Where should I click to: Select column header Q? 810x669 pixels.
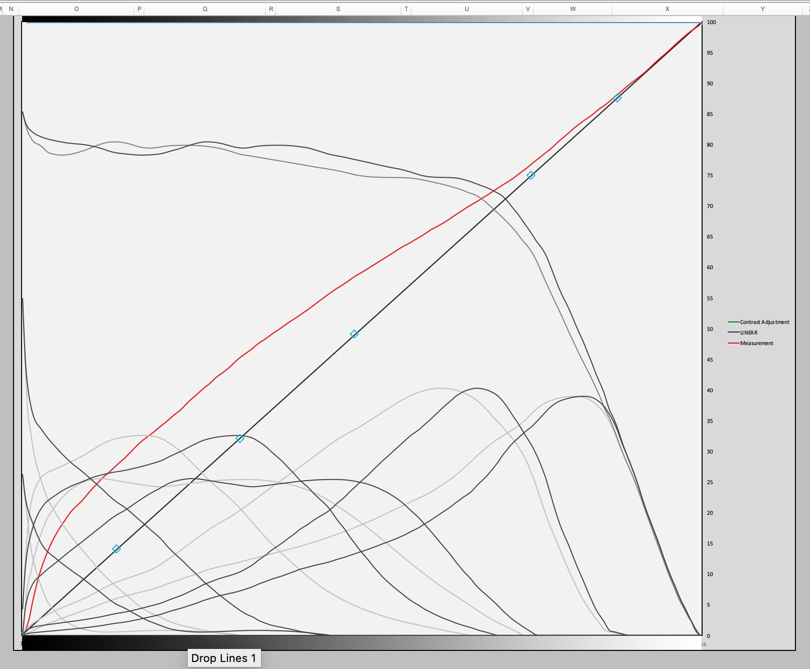click(x=205, y=9)
